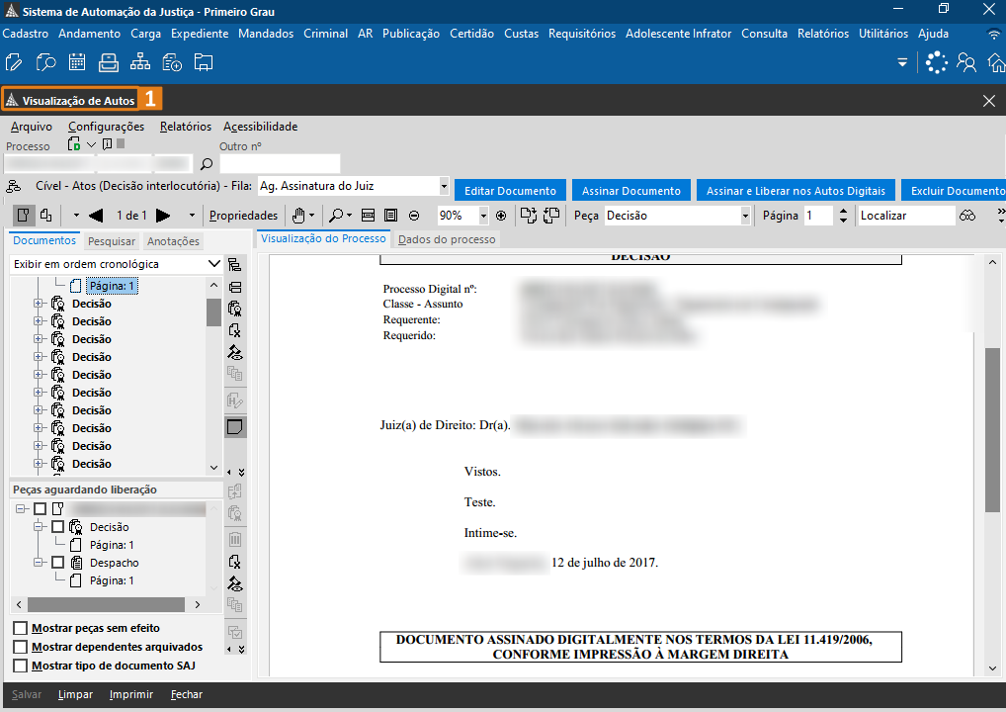Viewport: 1006px width, 712px height.
Task: Click the collapse tree icon below the expand icon
Action: [x=235, y=287]
